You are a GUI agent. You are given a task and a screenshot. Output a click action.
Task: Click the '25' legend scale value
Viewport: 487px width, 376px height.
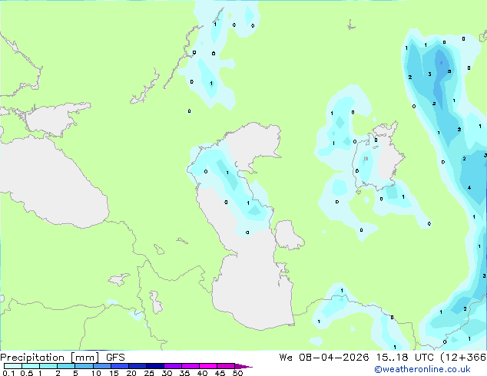149,373
